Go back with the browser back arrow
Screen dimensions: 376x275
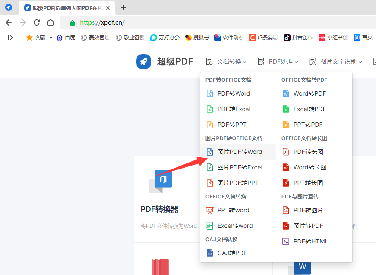coord(9,22)
